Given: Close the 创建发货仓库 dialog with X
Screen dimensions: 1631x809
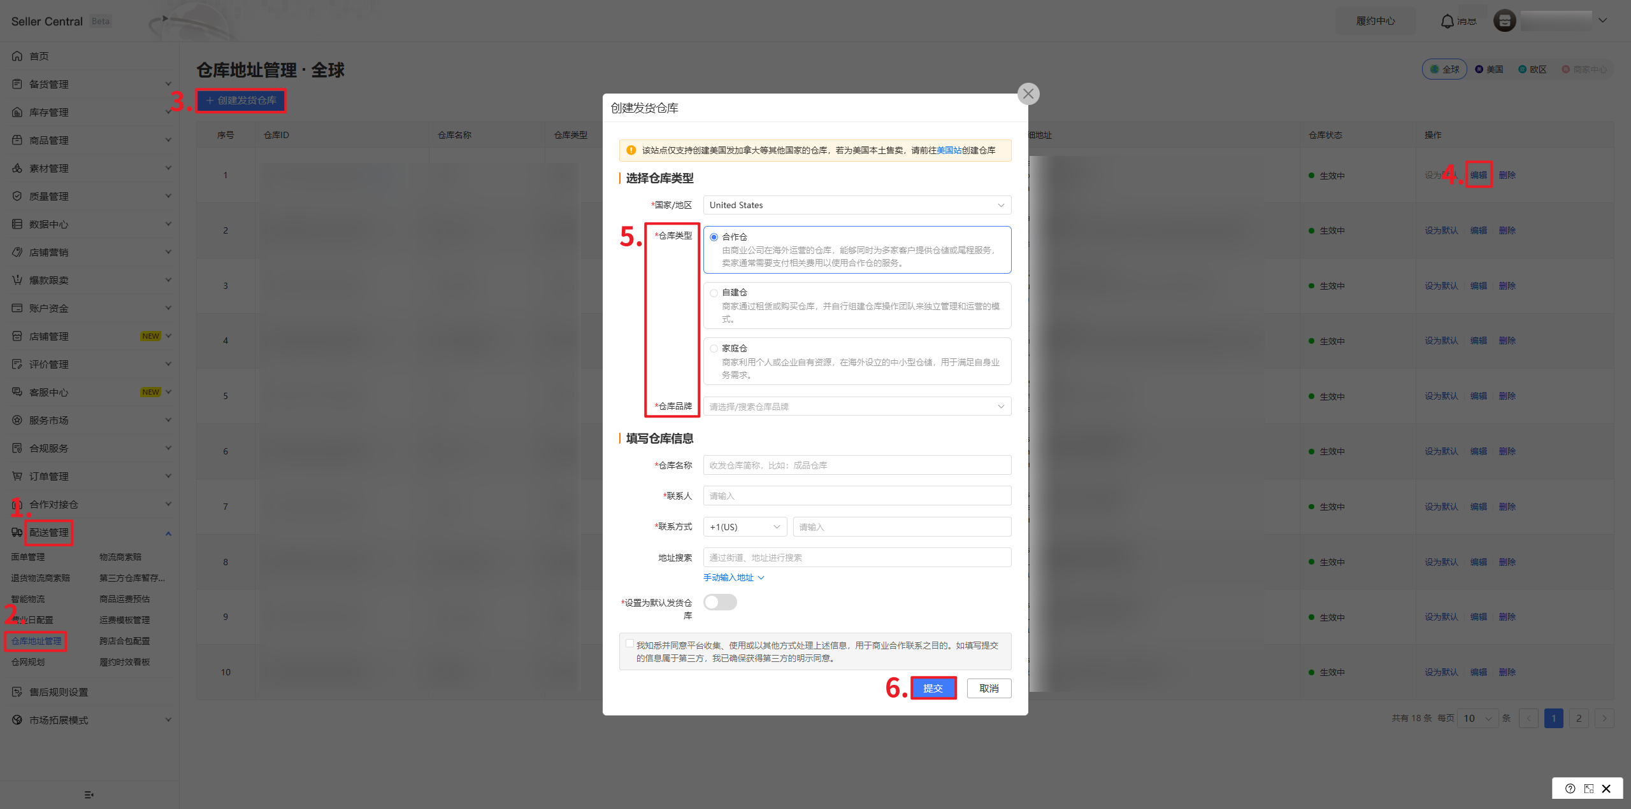Looking at the screenshot, I should (x=1028, y=94).
